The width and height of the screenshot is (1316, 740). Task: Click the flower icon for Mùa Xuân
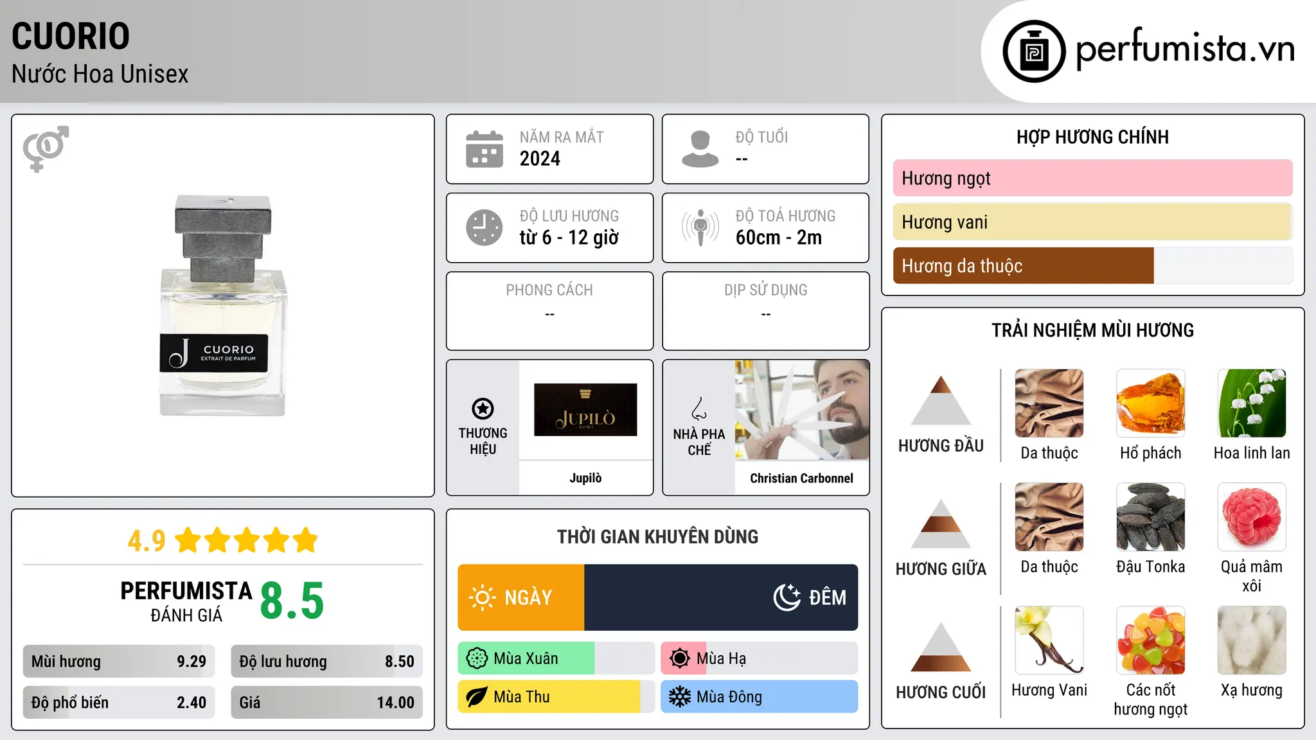pyautogui.click(x=477, y=658)
